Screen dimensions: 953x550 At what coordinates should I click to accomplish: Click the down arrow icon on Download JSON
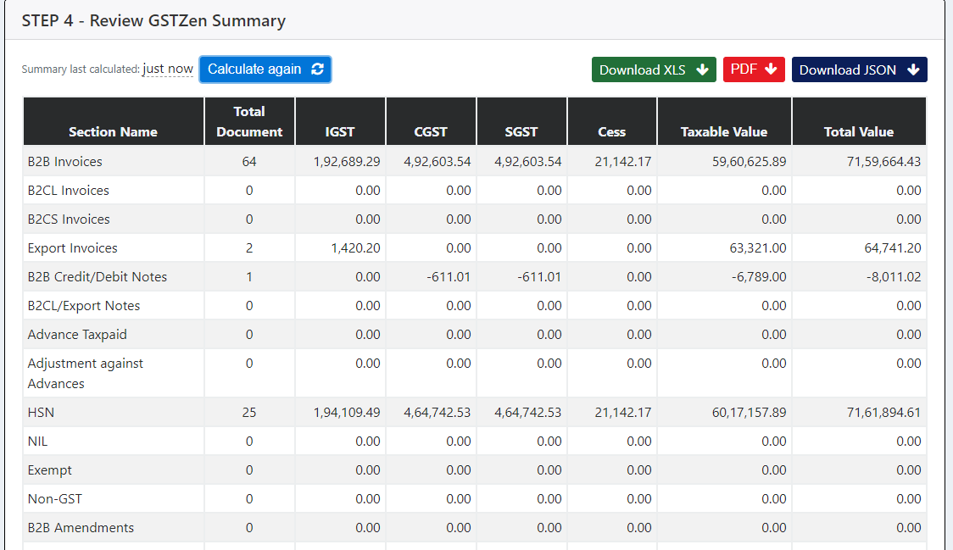[912, 70]
